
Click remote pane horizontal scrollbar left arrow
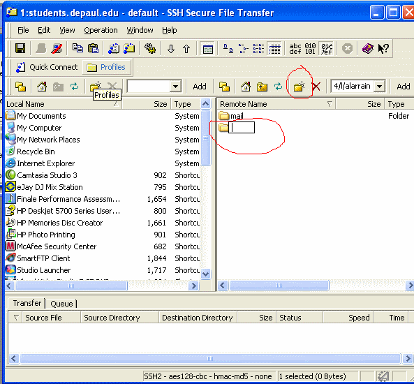[223, 286]
